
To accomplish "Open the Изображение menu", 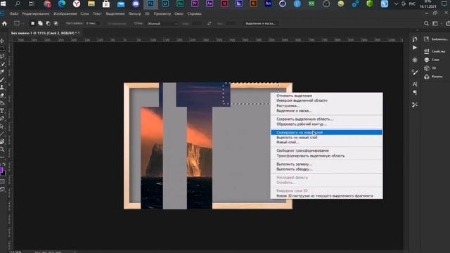I will tap(65, 13).
